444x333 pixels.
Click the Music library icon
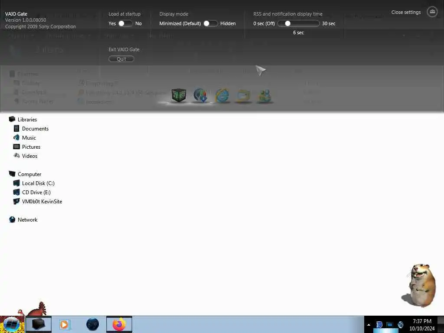[x=16, y=137]
